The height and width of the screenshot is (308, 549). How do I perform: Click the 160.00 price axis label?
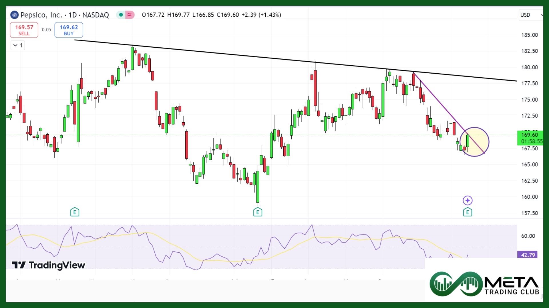click(x=529, y=197)
